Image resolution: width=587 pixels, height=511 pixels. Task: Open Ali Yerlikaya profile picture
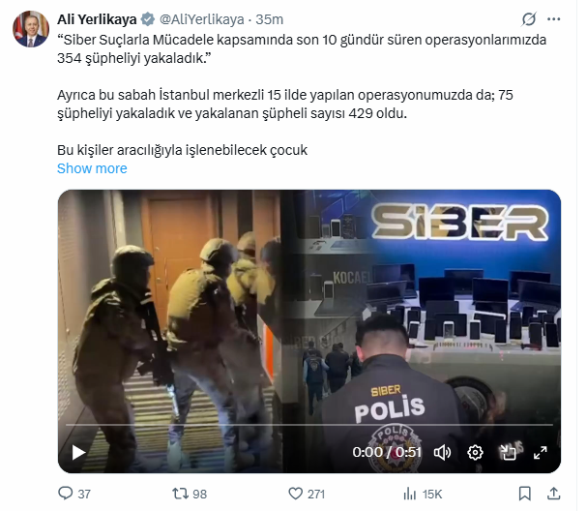(31, 29)
